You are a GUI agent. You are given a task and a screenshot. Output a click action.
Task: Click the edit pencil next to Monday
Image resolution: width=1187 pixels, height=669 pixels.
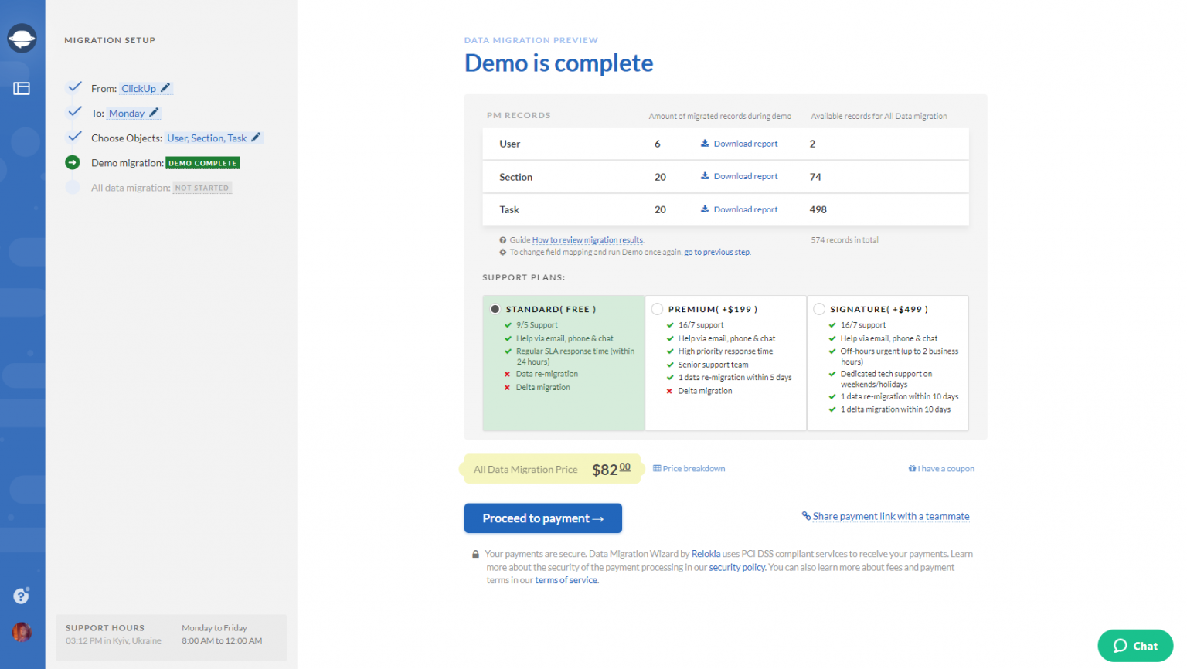(152, 112)
